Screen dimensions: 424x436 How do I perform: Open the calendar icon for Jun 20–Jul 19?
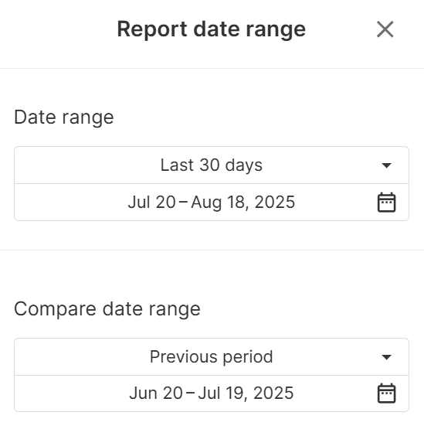tap(386, 393)
